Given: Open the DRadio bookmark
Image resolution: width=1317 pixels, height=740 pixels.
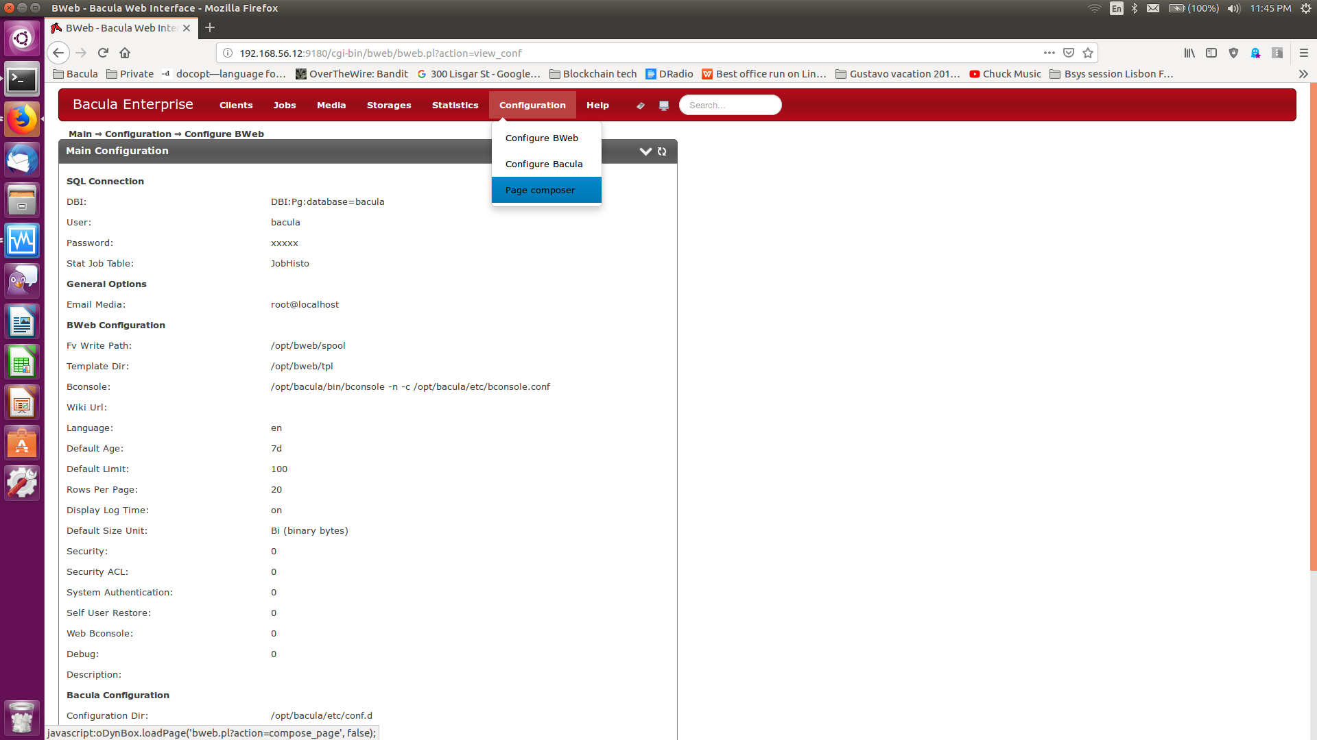Looking at the screenshot, I should [669, 74].
